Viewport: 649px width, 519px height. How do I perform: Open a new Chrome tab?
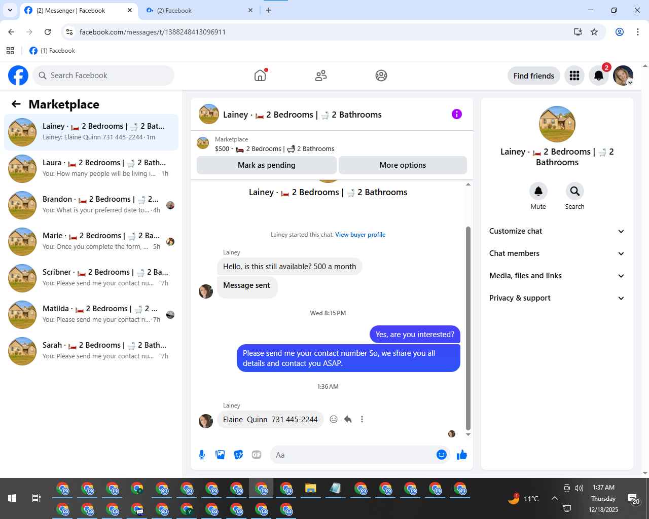tap(269, 10)
